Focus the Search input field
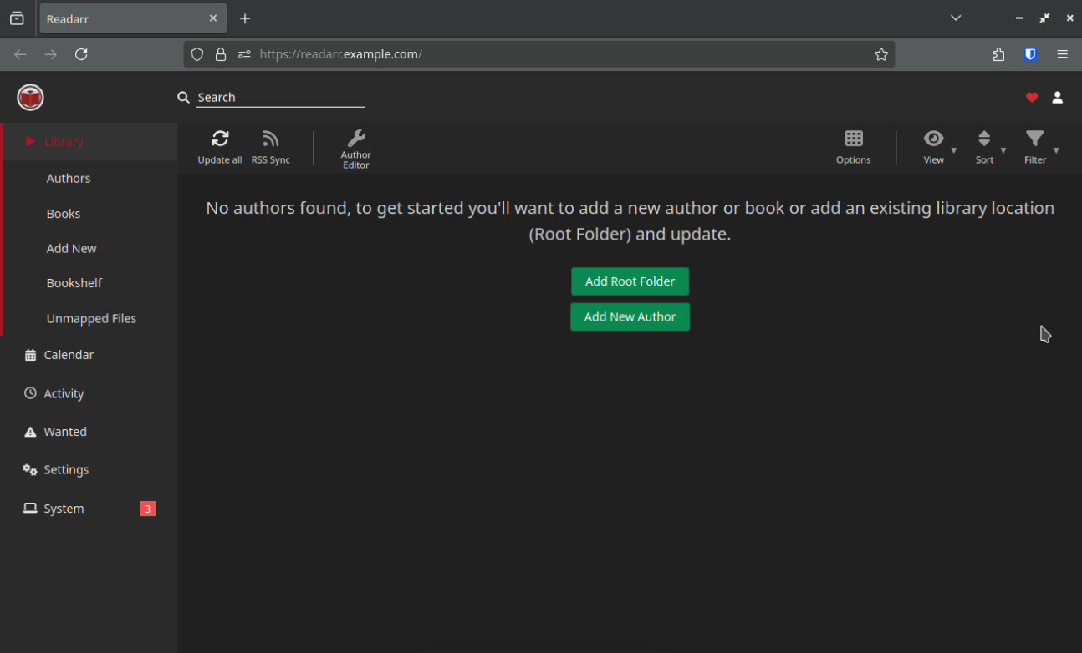Viewport: 1082px width, 653px height. pos(280,98)
